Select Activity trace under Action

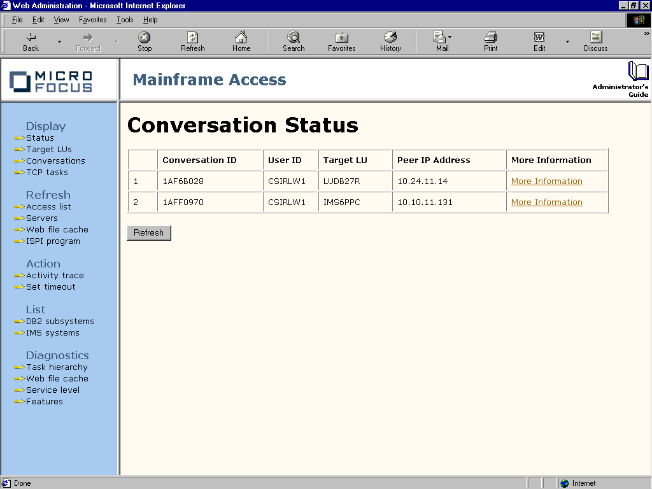pyautogui.click(x=55, y=275)
